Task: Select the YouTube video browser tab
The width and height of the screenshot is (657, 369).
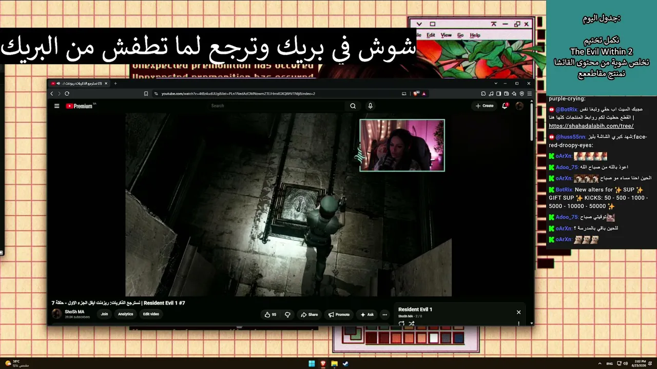Action: (x=79, y=83)
